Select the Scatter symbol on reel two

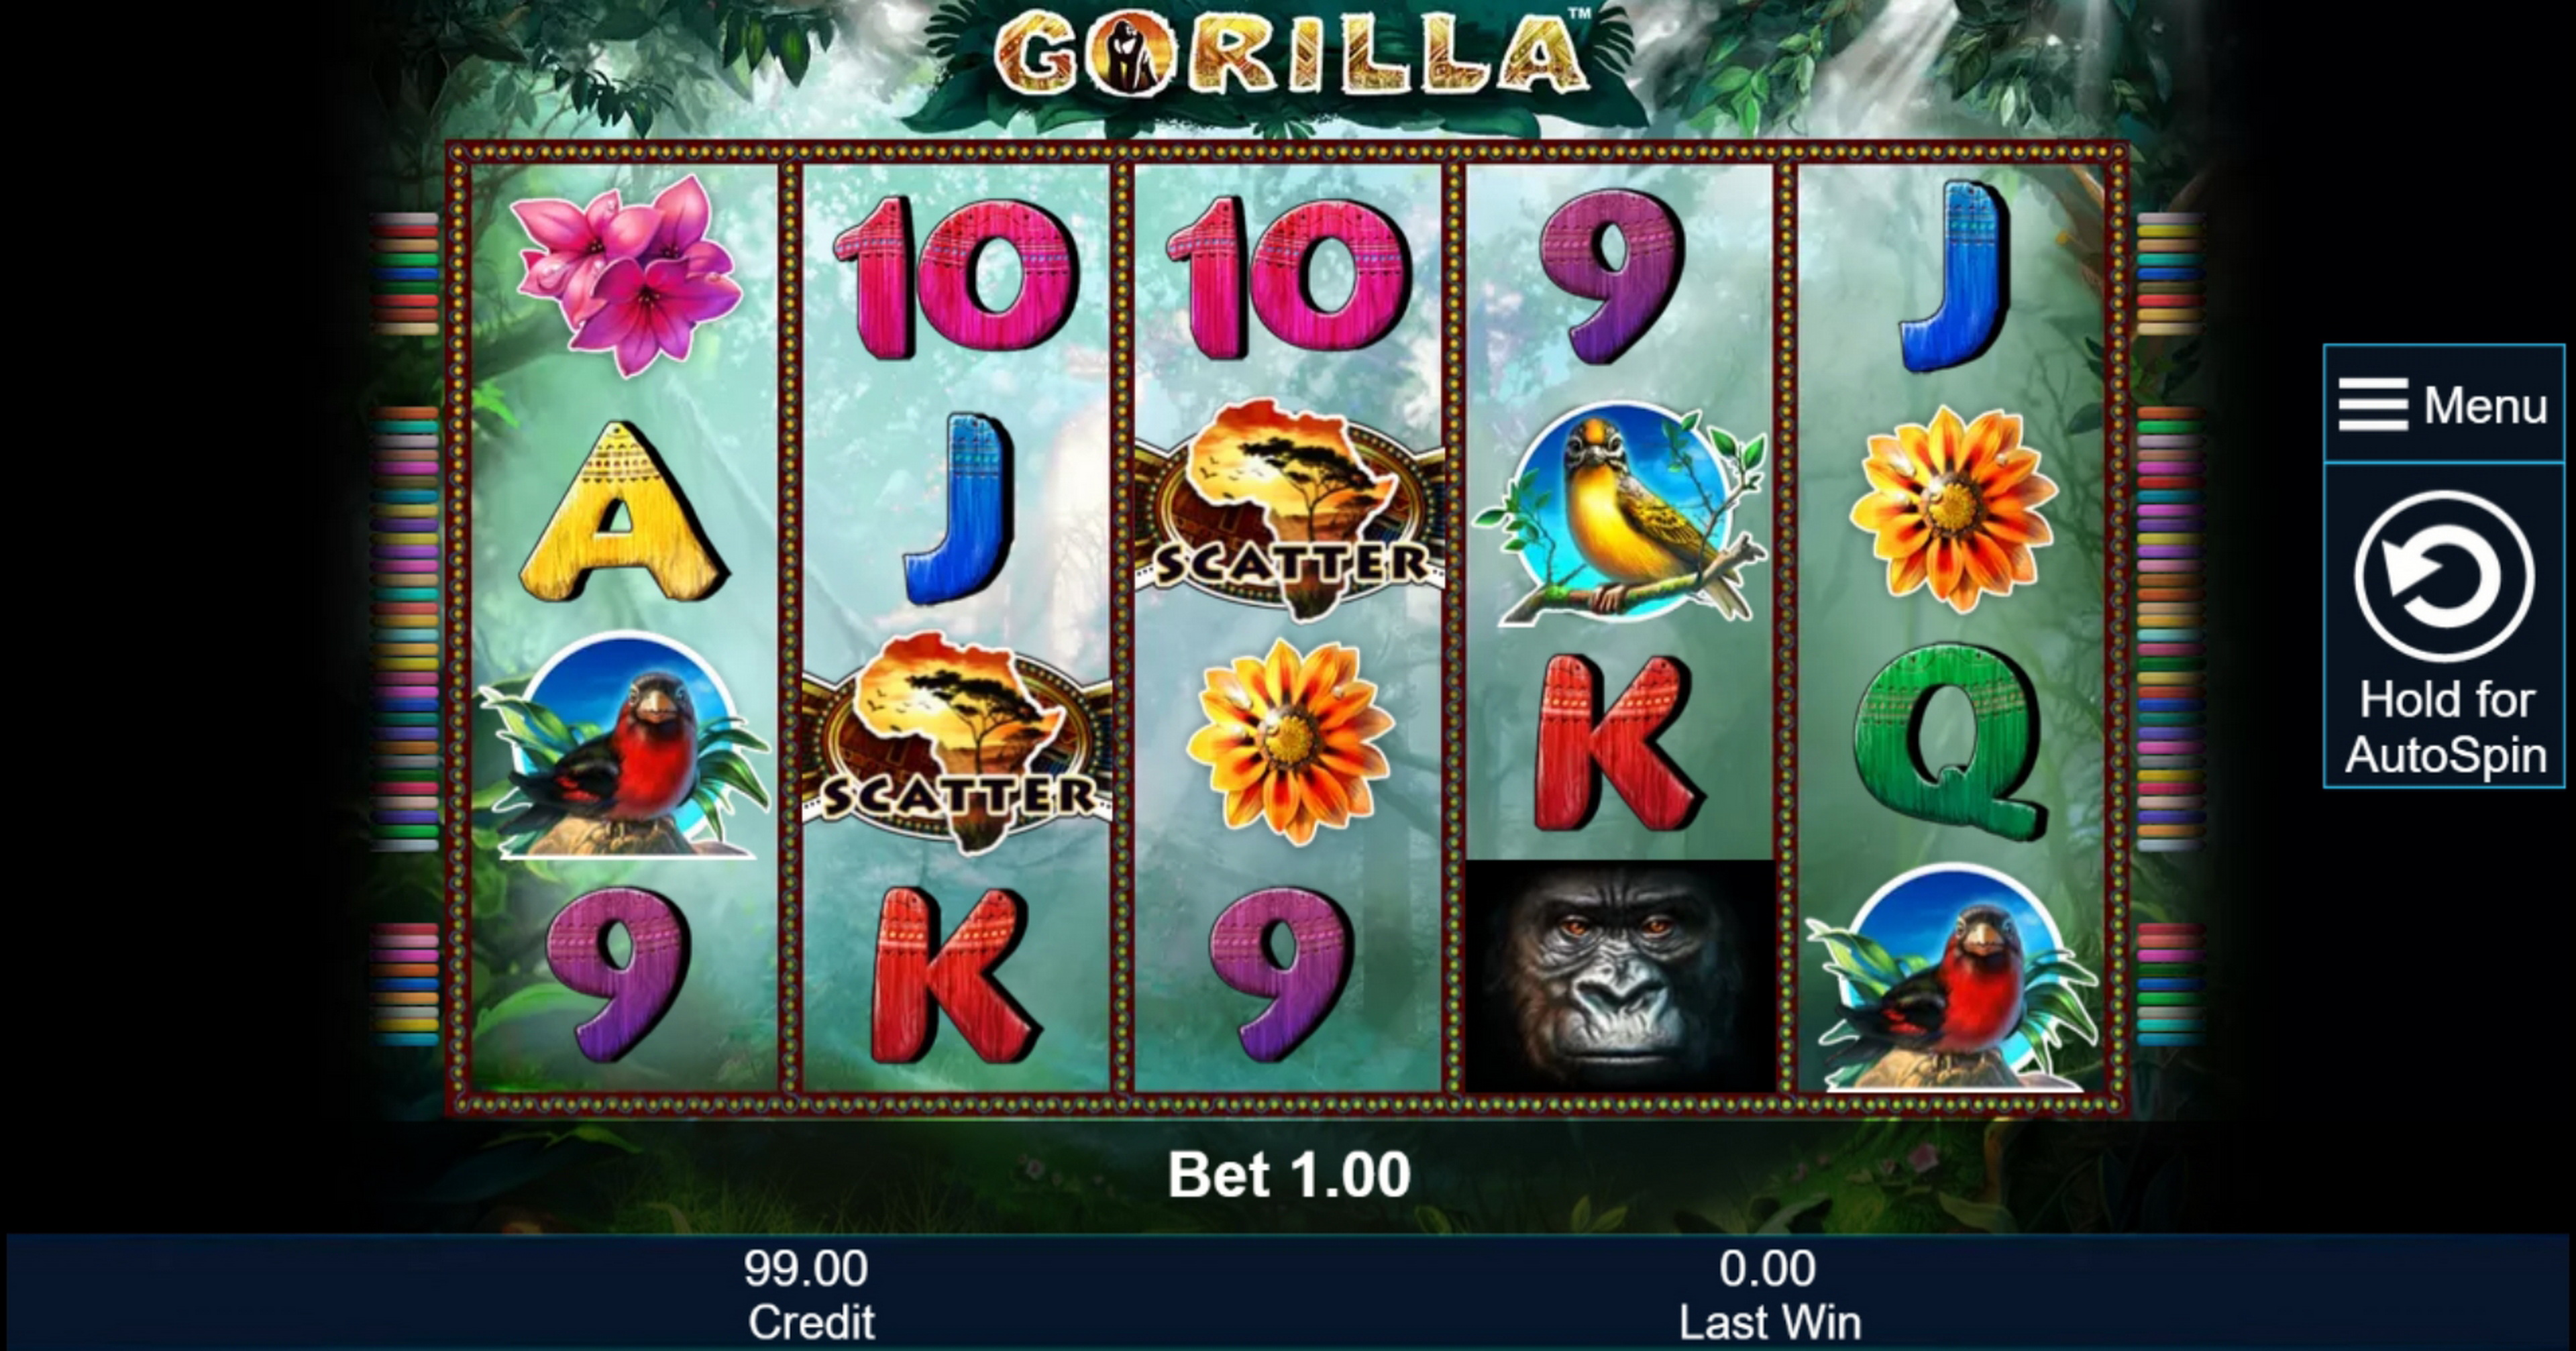coord(956,743)
